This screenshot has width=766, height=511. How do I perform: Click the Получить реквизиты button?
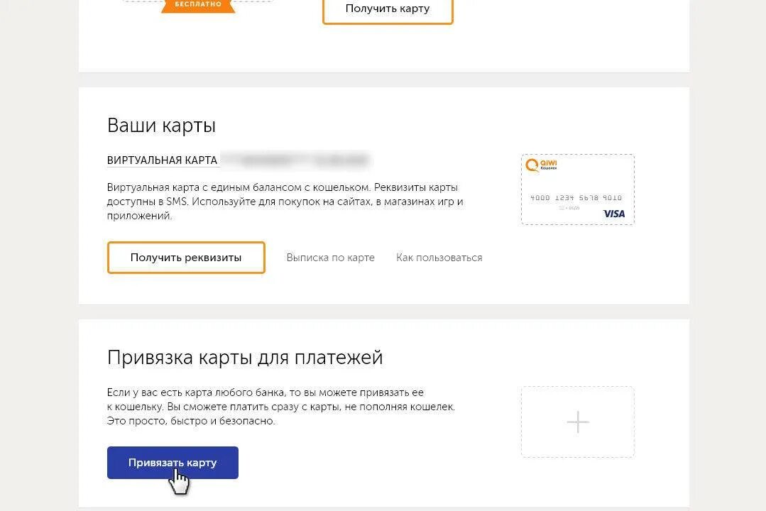[x=186, y=258]
